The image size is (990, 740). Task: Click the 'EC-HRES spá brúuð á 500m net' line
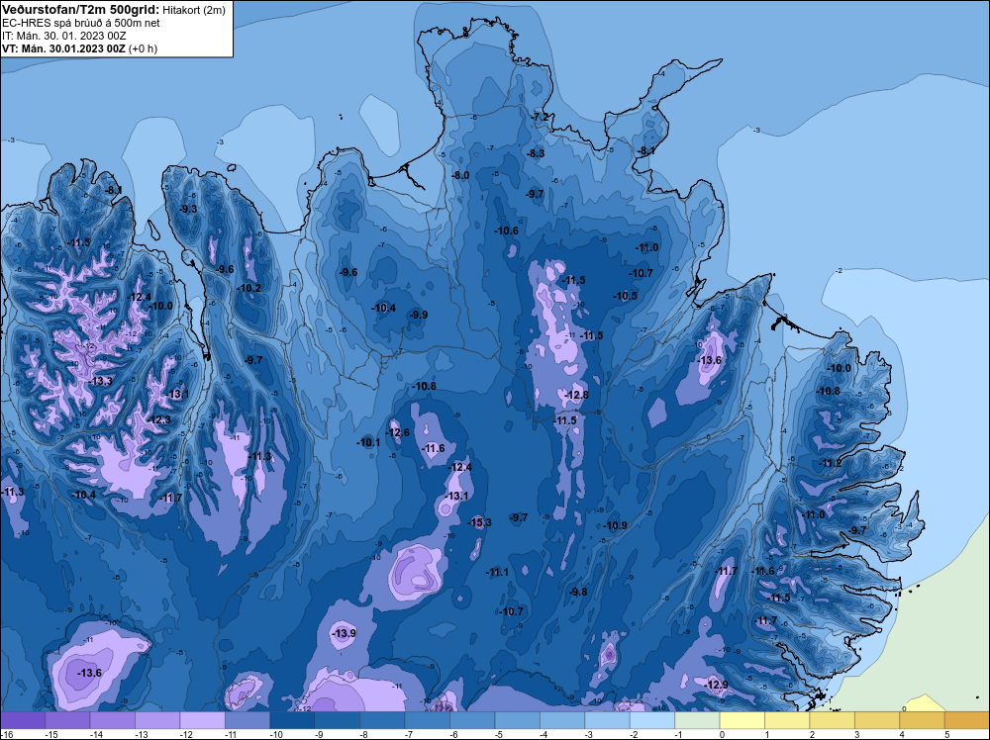point(81,23)
